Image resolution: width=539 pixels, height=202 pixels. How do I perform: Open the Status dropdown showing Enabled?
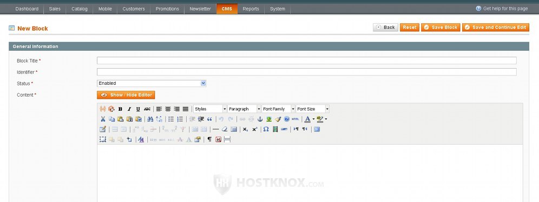click(152, 83)
